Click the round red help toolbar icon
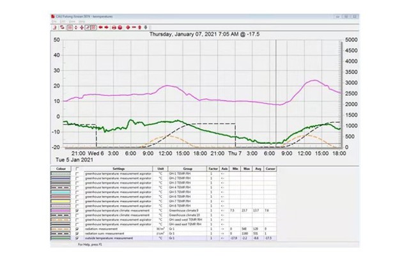This screenshot has height=273, width=409. (120, 27)
